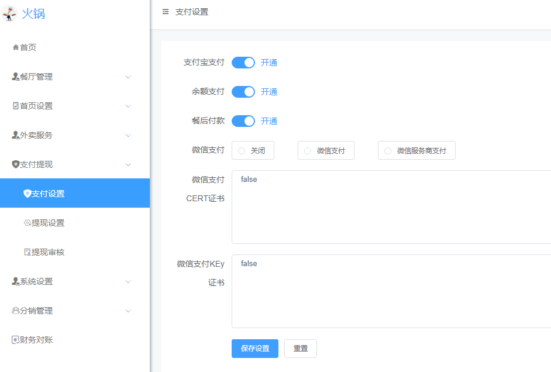The height and width of the screenshot is (372, 551).
Task: Open the 首页 menu item
Action: (75, 47)
